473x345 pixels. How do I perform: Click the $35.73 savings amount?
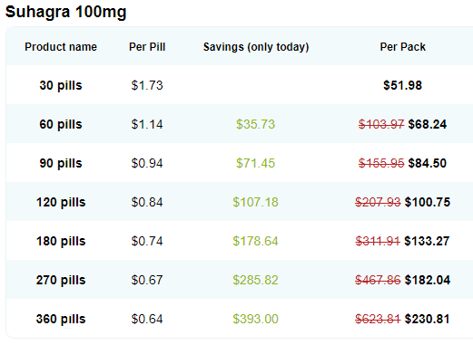(x=256, y=124)
